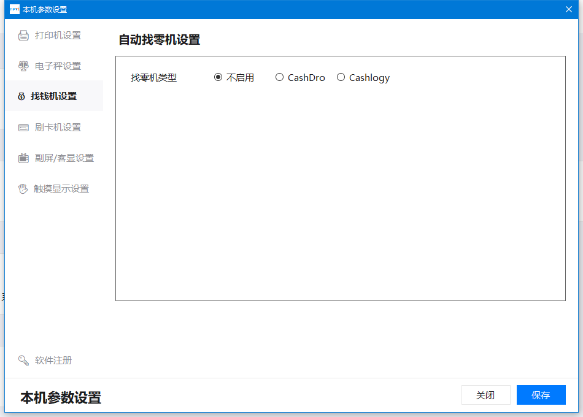Close the 本机参数设置 dialog window
Screen dimensions: 583x417
tap(568, 9)
